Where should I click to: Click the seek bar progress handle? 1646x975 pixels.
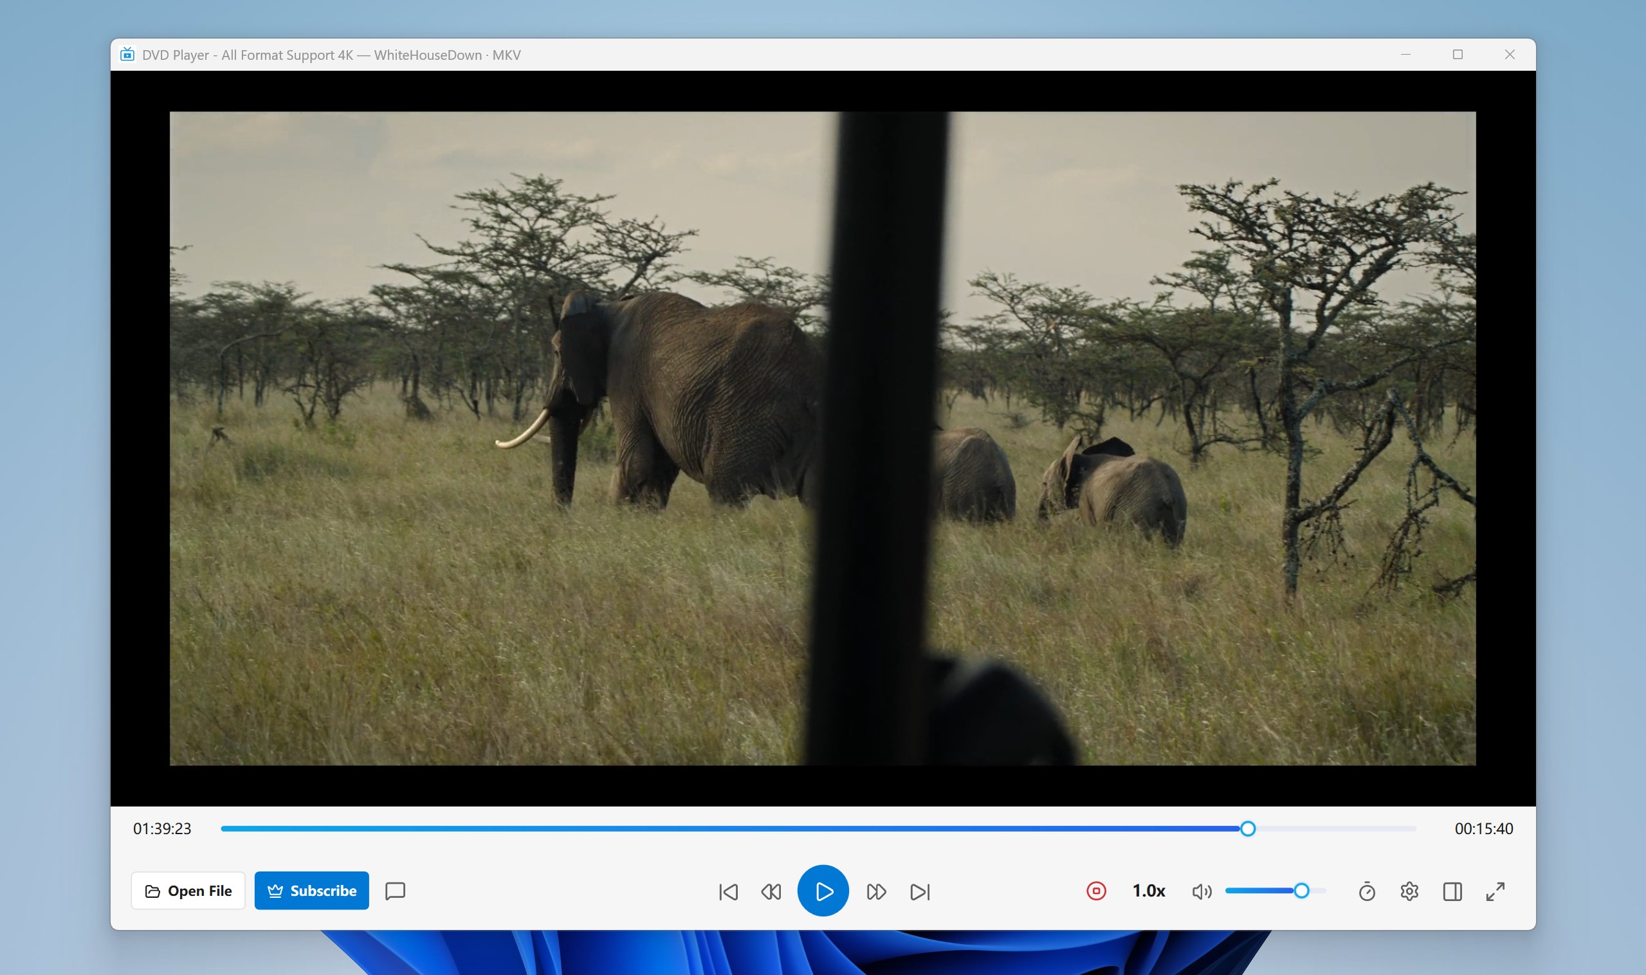pos(1248,828)
